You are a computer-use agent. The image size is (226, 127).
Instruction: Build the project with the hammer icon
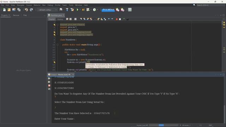(x=67, y=10)
